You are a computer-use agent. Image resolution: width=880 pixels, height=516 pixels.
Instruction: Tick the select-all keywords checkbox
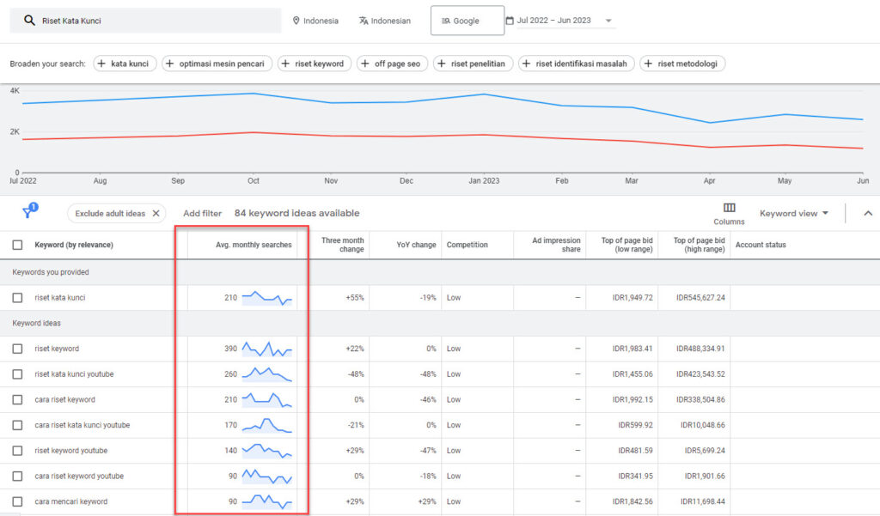17,245
